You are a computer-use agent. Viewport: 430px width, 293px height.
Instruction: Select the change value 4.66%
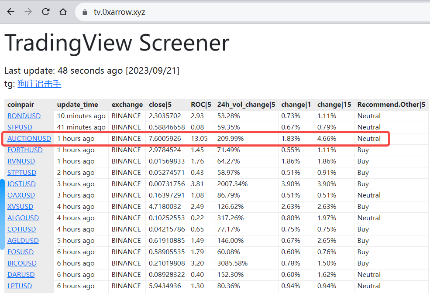(x=327, y=139)
